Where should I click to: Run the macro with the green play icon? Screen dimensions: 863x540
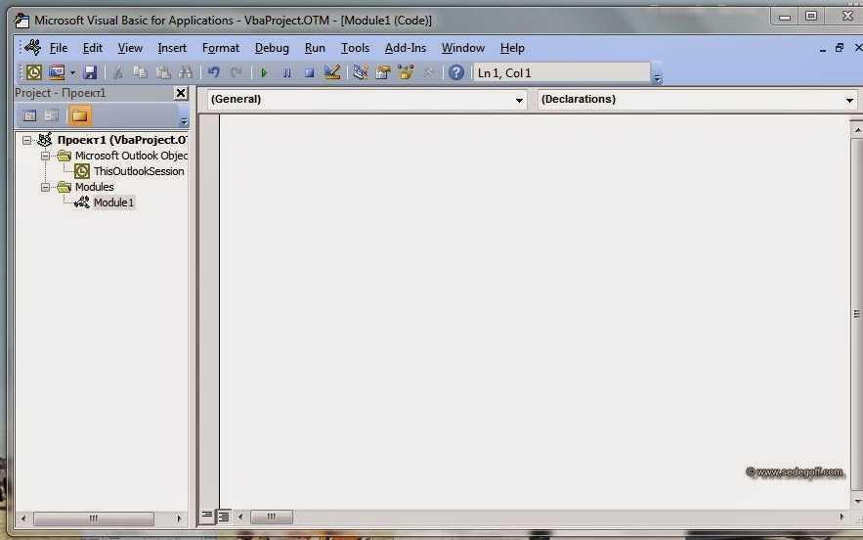264,72
